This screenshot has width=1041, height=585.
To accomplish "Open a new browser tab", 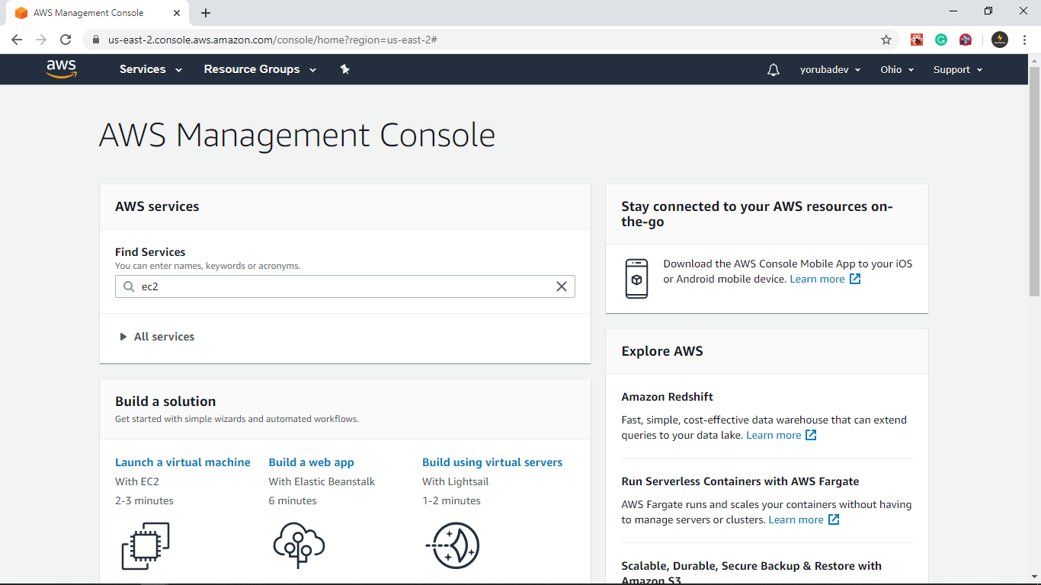I will tap(206, 13).
